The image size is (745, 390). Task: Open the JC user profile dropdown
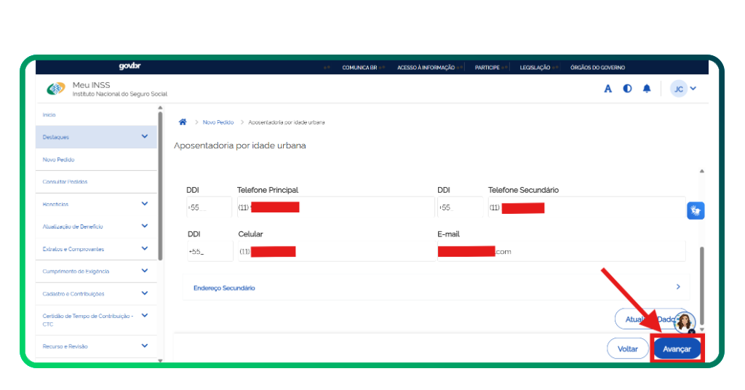[x=684, y=89]
